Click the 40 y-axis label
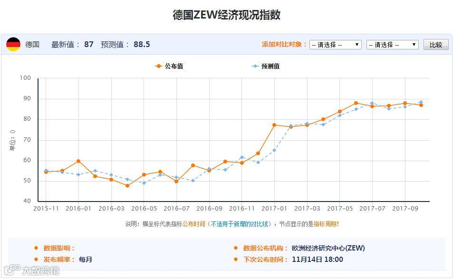The height and width of the screenshot is (279, 453). click(27, 201)
